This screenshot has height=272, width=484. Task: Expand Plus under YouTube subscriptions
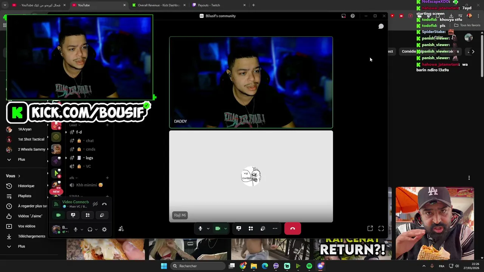[22, 159]
